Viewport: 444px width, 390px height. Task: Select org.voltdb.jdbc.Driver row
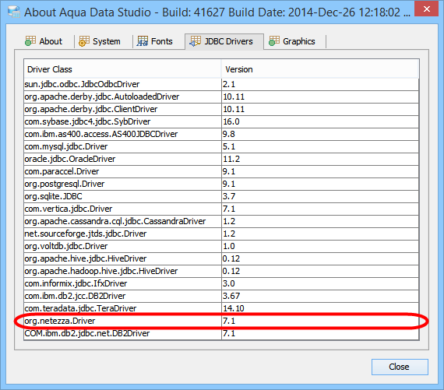click(x=221, y=246)
